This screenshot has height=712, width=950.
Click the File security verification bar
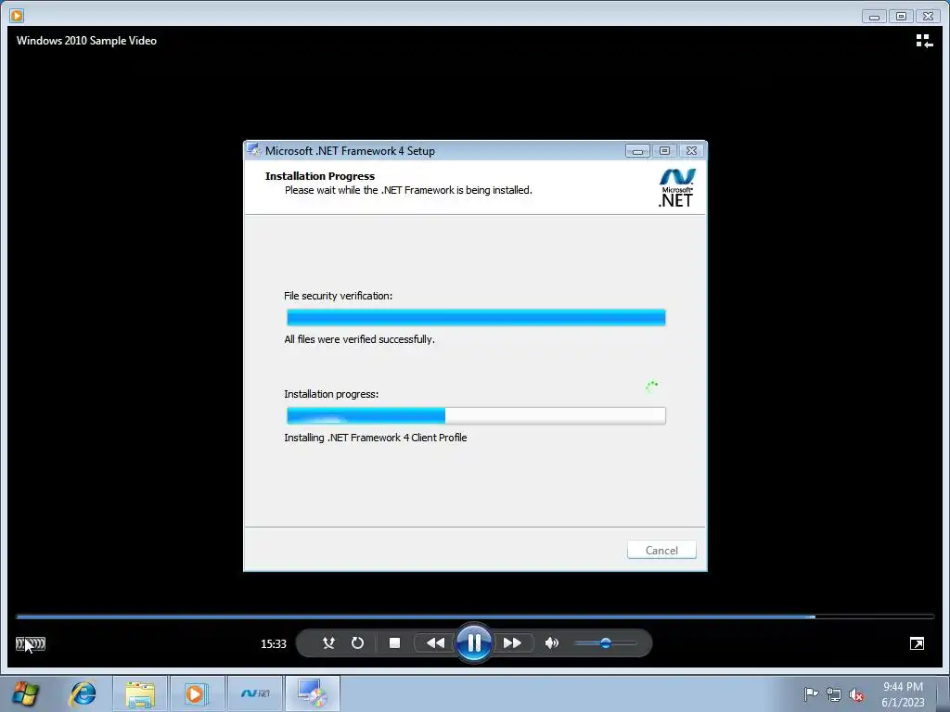click(x=476, y=318)
